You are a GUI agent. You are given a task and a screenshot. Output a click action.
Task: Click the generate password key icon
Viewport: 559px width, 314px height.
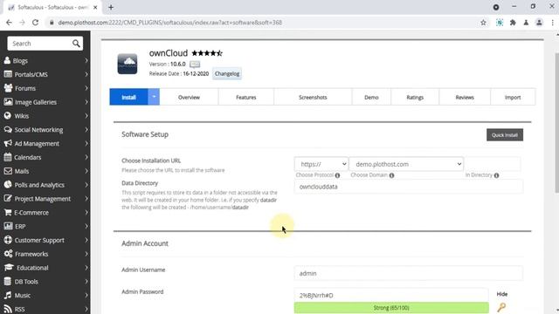501,307
